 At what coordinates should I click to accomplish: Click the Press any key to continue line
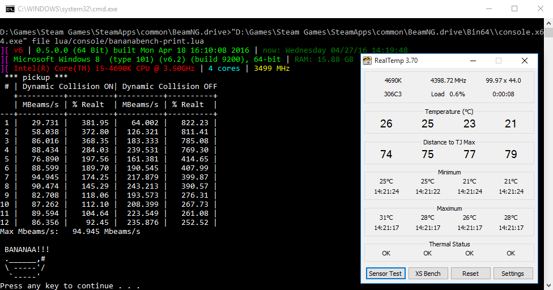[x=70, y=286]
